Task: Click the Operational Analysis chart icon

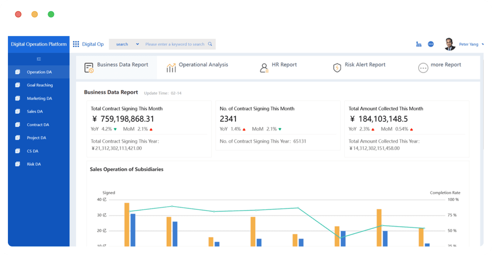Action: click(171, 68)
